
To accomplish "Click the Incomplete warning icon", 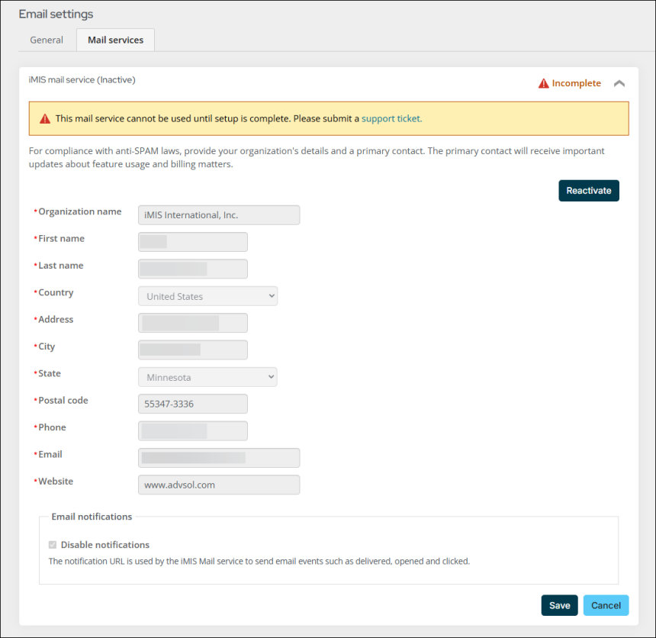I will [543, 83].
